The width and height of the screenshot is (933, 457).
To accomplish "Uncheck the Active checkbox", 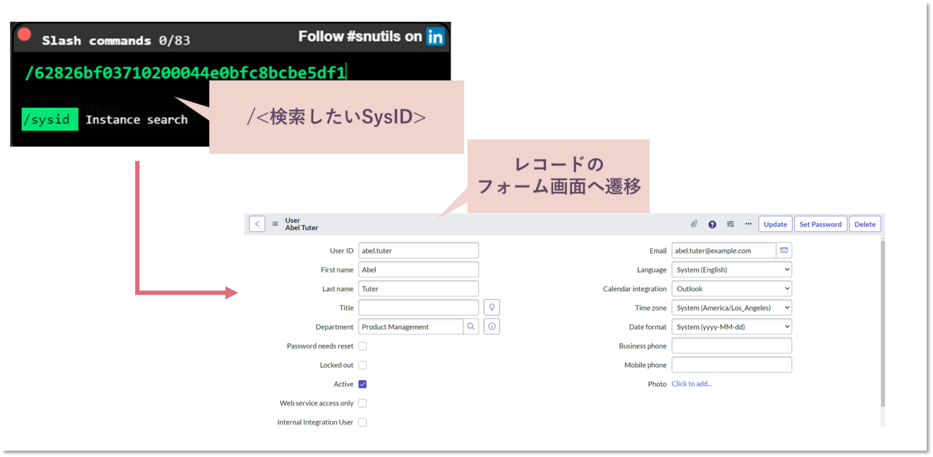I will tap(362, 384).
